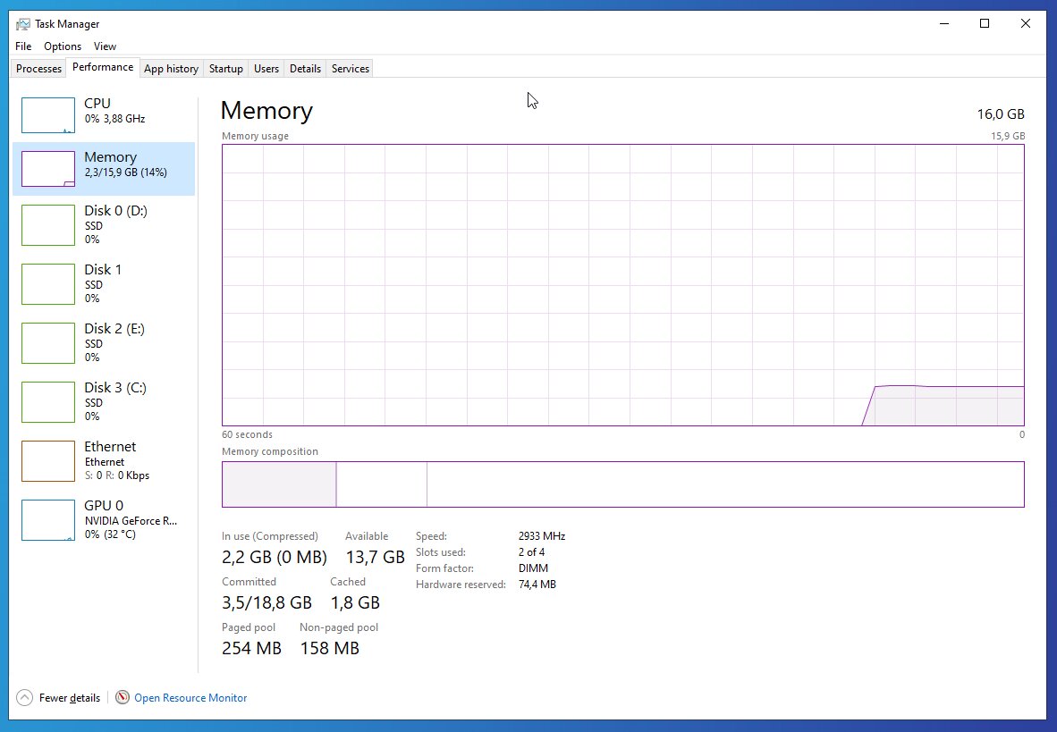
Task: Minimize the Task Manager window
Action: [943, 23]
